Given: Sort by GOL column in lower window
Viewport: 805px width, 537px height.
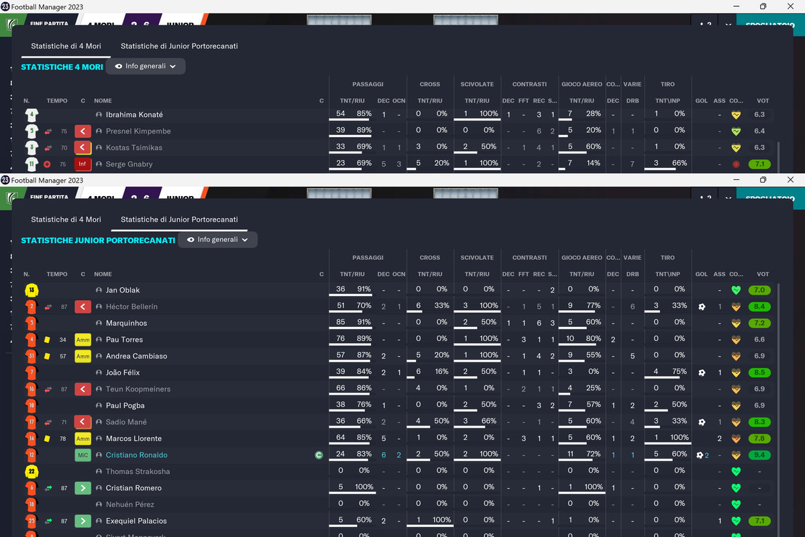Looking at the screenshot, I should [x=702, y=274].
